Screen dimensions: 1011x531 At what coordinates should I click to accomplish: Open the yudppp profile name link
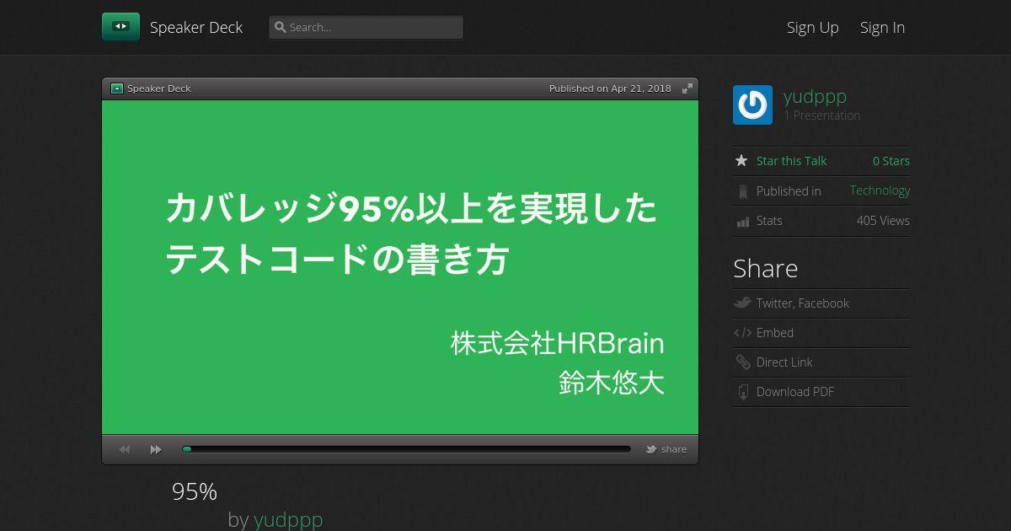click(815, 96)
